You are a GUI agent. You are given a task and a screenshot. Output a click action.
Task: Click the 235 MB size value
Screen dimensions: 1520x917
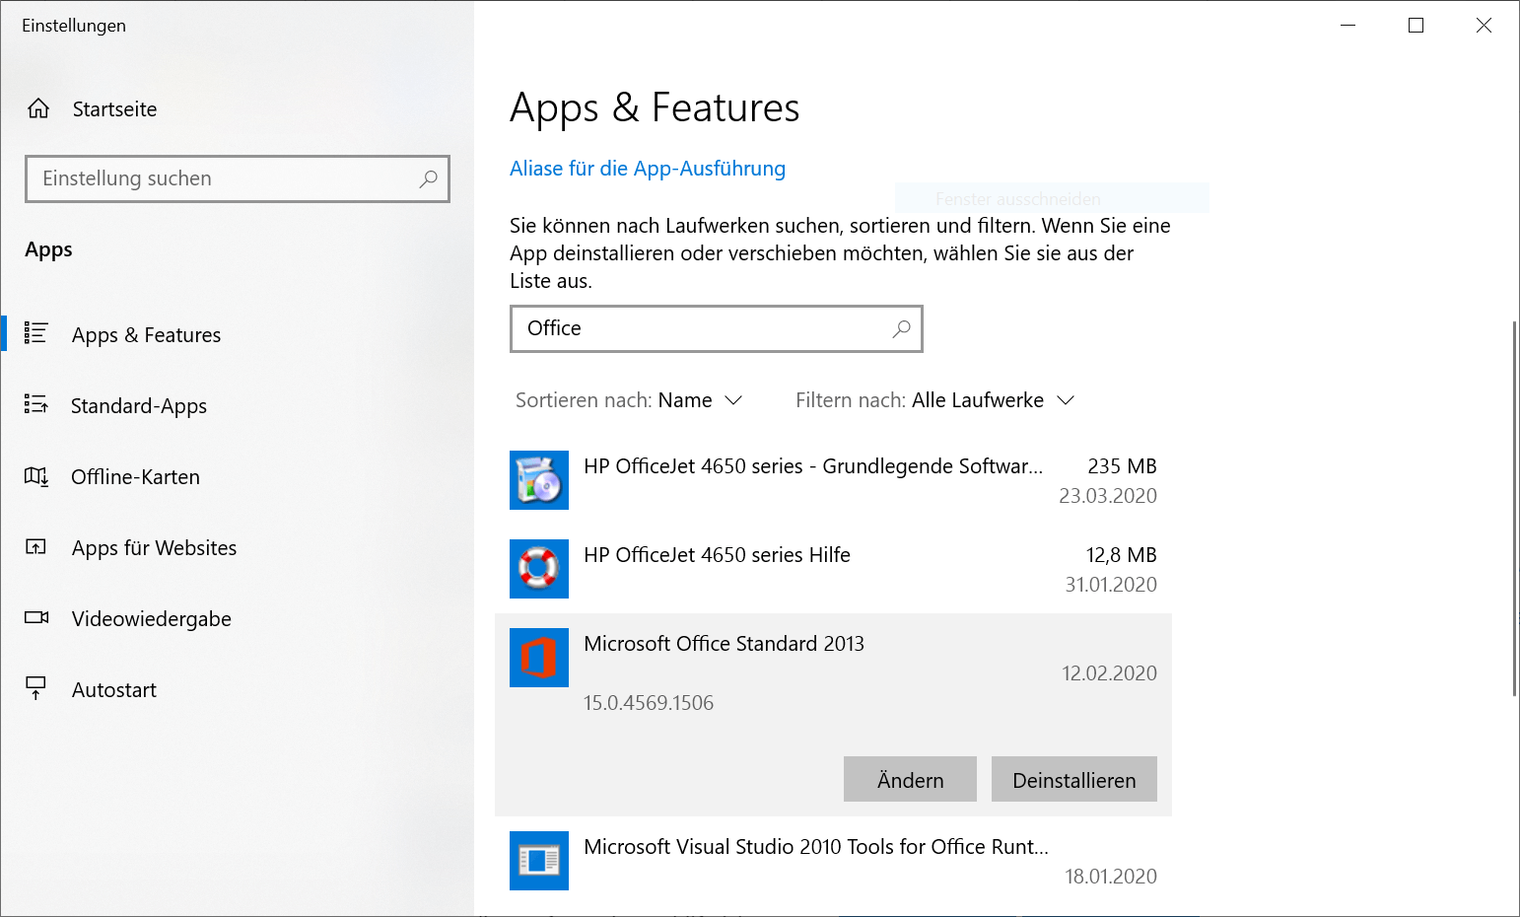pos(1122,466)
